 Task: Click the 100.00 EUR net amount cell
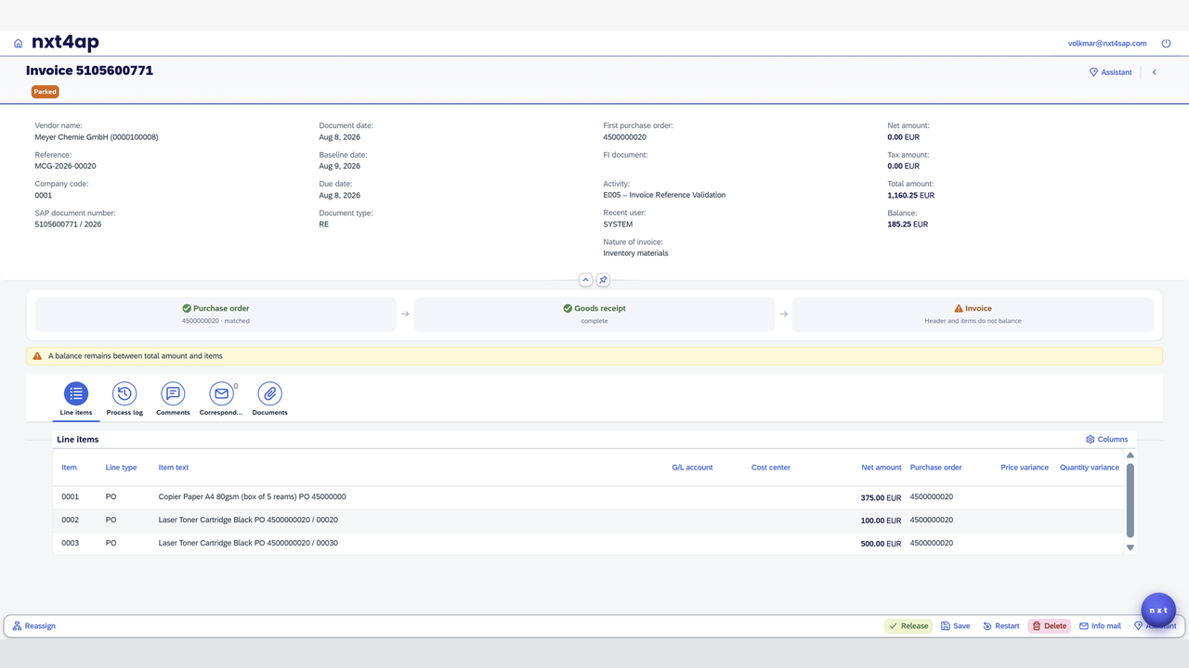pos(881,521)
